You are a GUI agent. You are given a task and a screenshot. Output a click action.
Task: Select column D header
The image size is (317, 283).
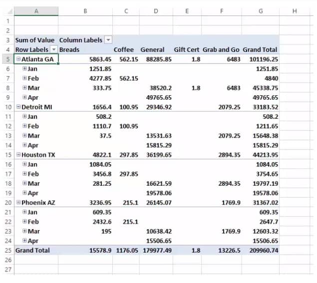pos(156,11)
